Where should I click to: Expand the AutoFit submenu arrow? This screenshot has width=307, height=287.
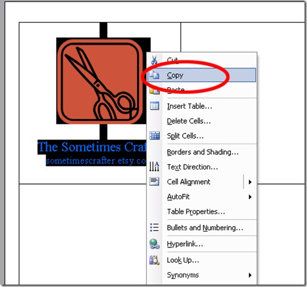pyautogui.click(x=250, y=197)
